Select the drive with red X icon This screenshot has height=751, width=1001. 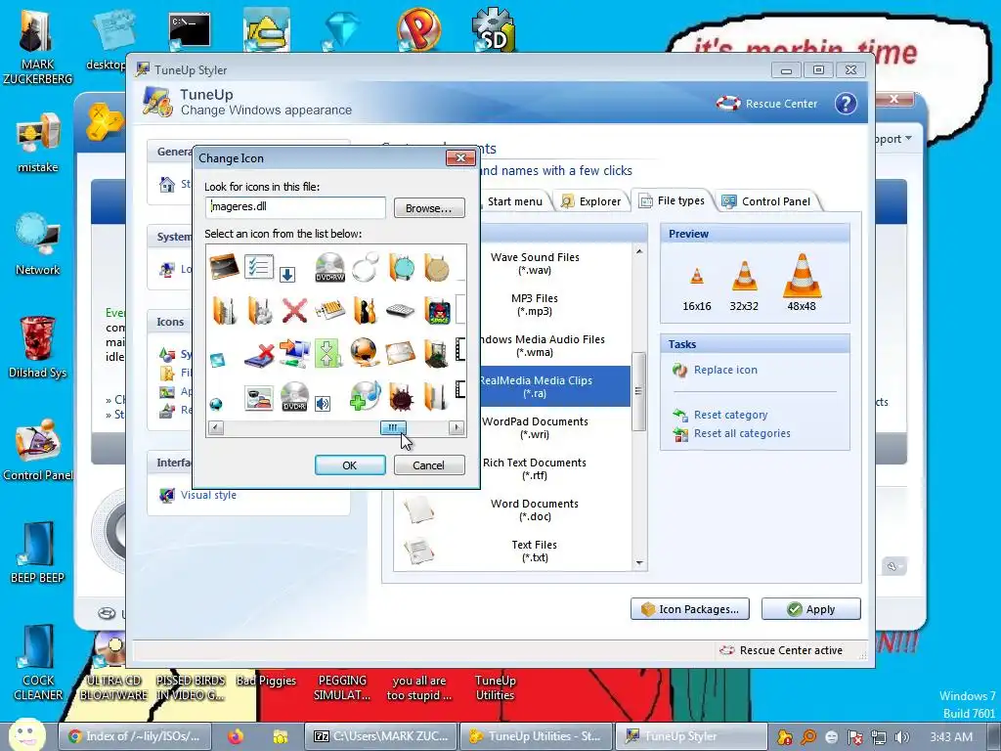[x=259, y=354]
